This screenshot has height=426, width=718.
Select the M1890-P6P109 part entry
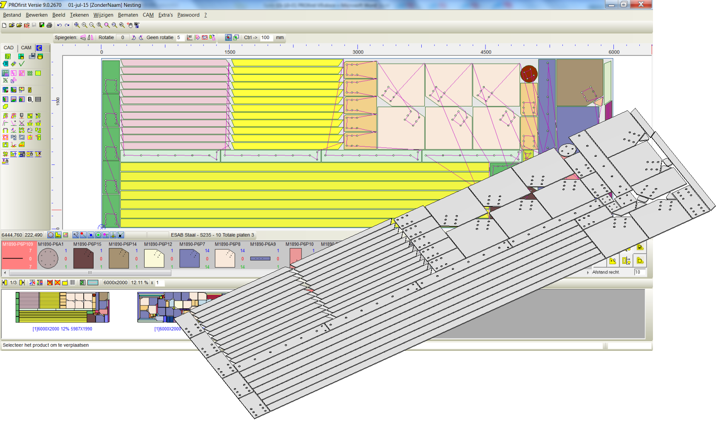pyautogui.click(x=17, y=256)
